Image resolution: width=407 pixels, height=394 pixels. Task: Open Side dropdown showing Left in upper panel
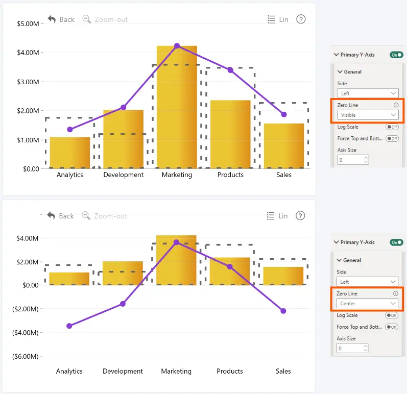click(x=368, y=93)
